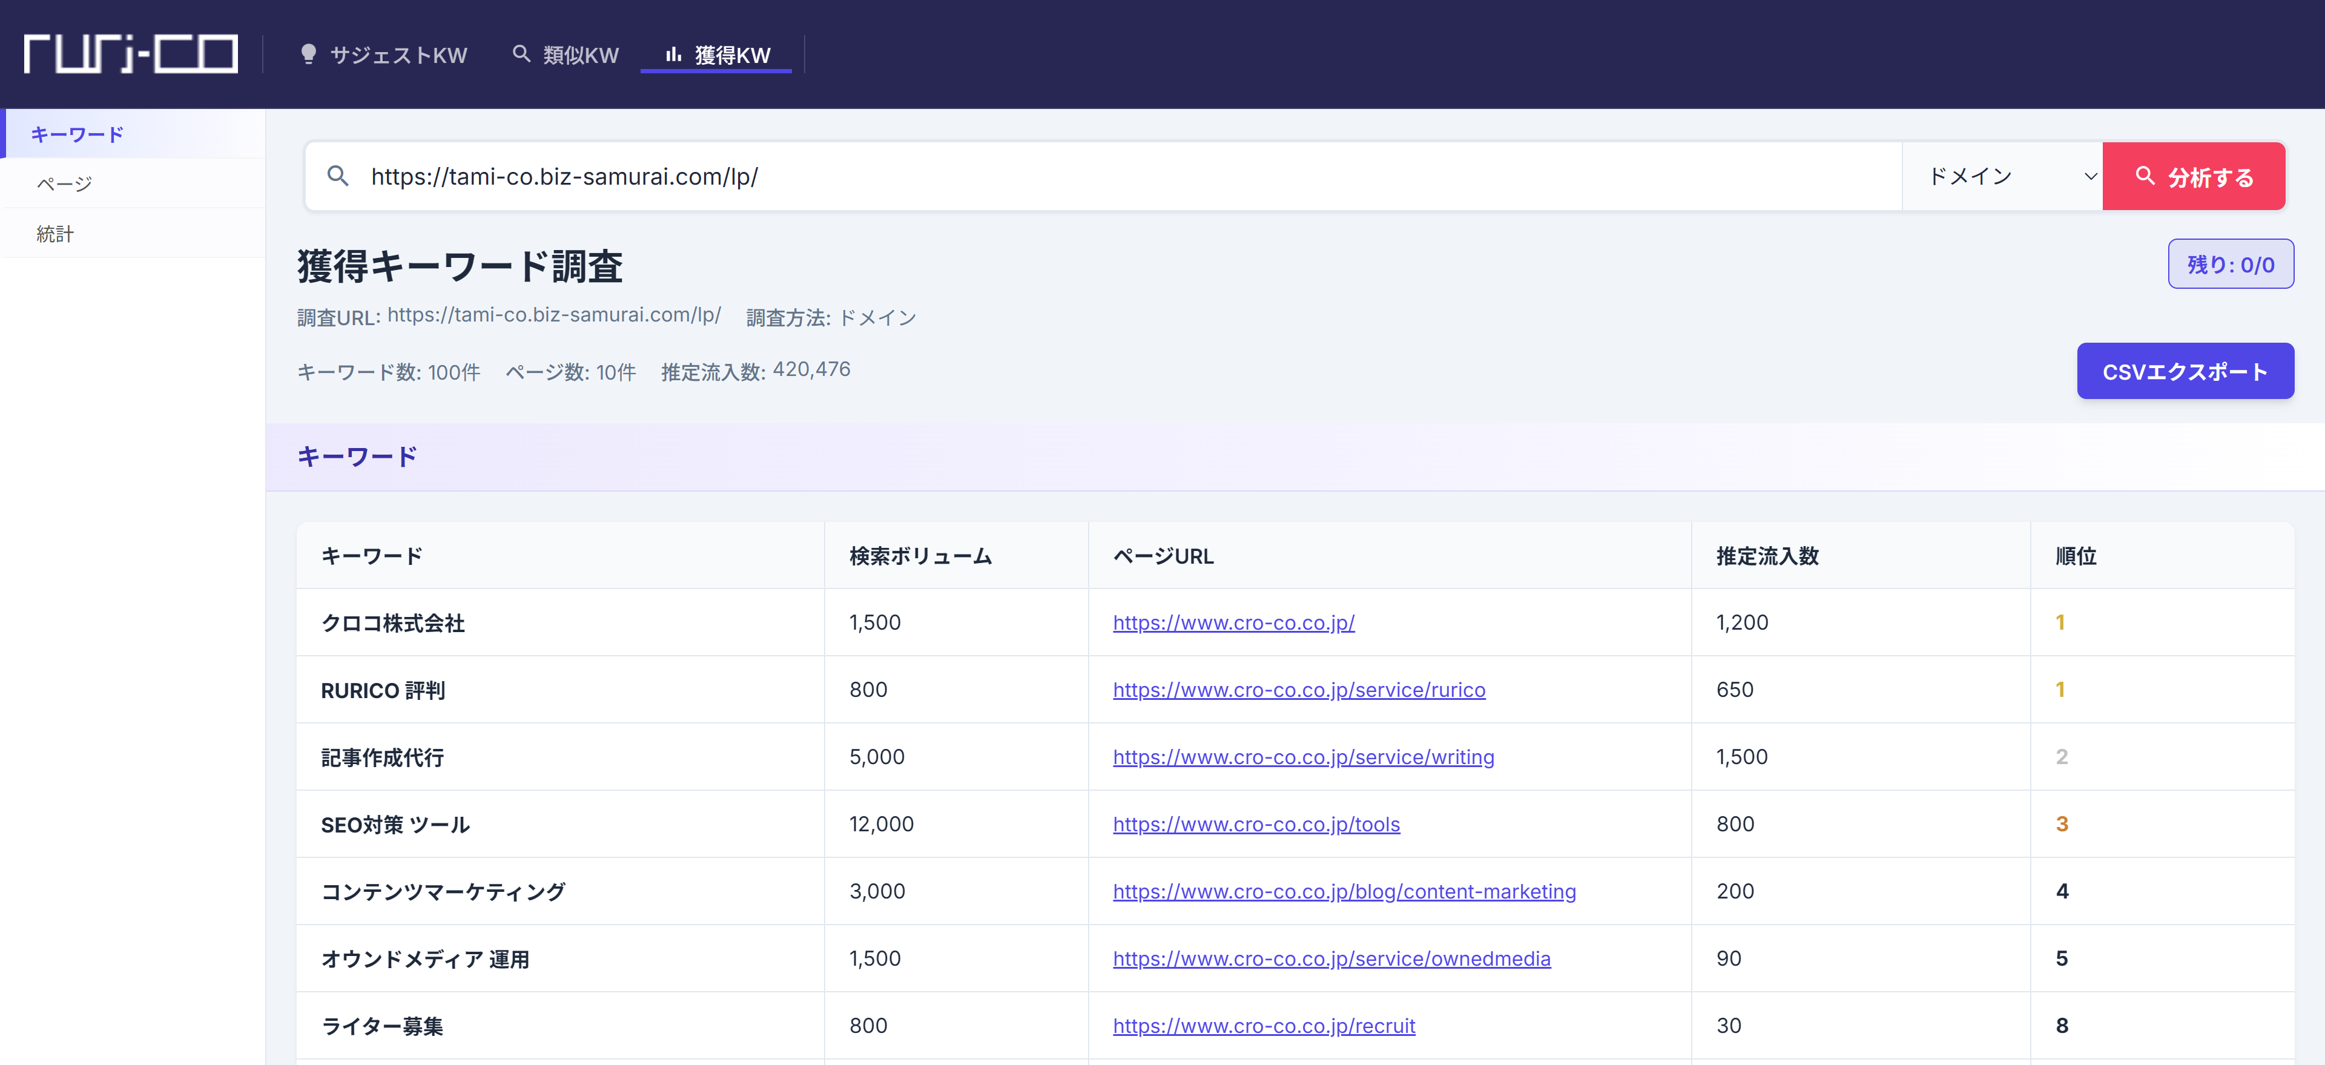Open the service/rurico page link
Screen dimensions: 2325x1065
click(x=1299, y=690)
